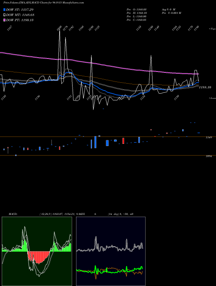The width and height of the screenshot is (216, 286).
Task: Click the white DOW MT legend swatch
Action: click(4, 15)
